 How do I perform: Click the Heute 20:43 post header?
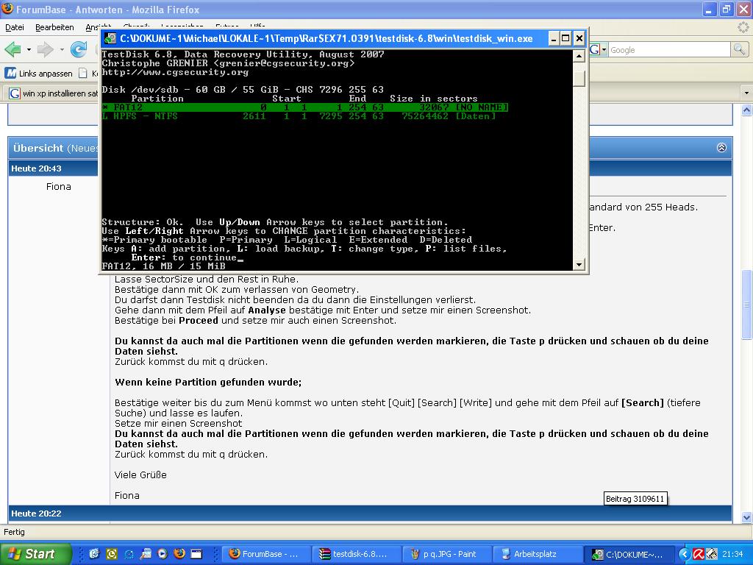pos(37,168)
